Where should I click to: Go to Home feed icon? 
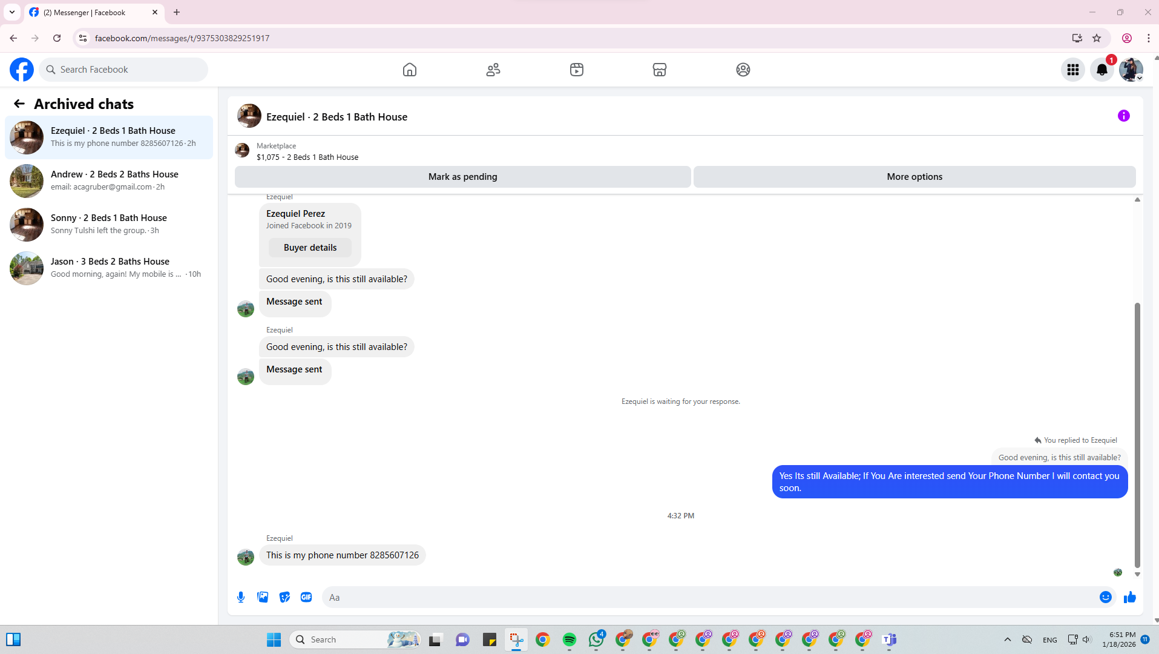click(410, 70)
